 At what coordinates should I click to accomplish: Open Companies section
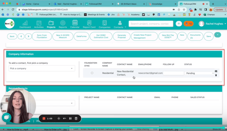click(x=105, y=24)
